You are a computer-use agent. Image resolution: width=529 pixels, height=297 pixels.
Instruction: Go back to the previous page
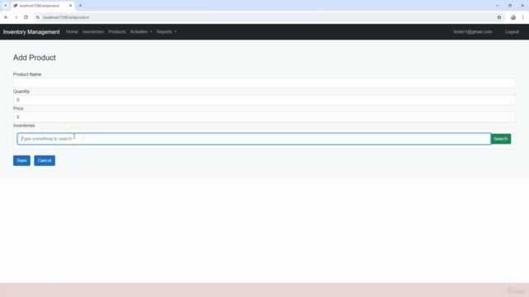(6, 17)
